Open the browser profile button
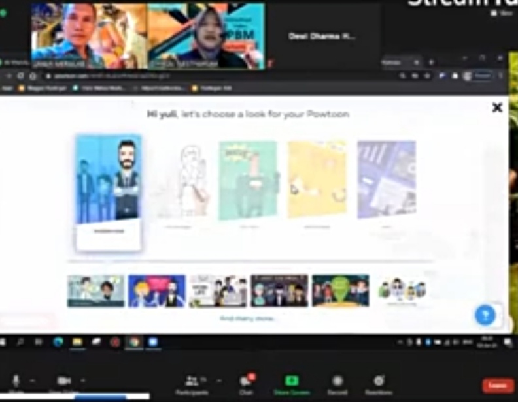Image resolution: width=518 pixels, height=402 pixels. pos(478,76)
